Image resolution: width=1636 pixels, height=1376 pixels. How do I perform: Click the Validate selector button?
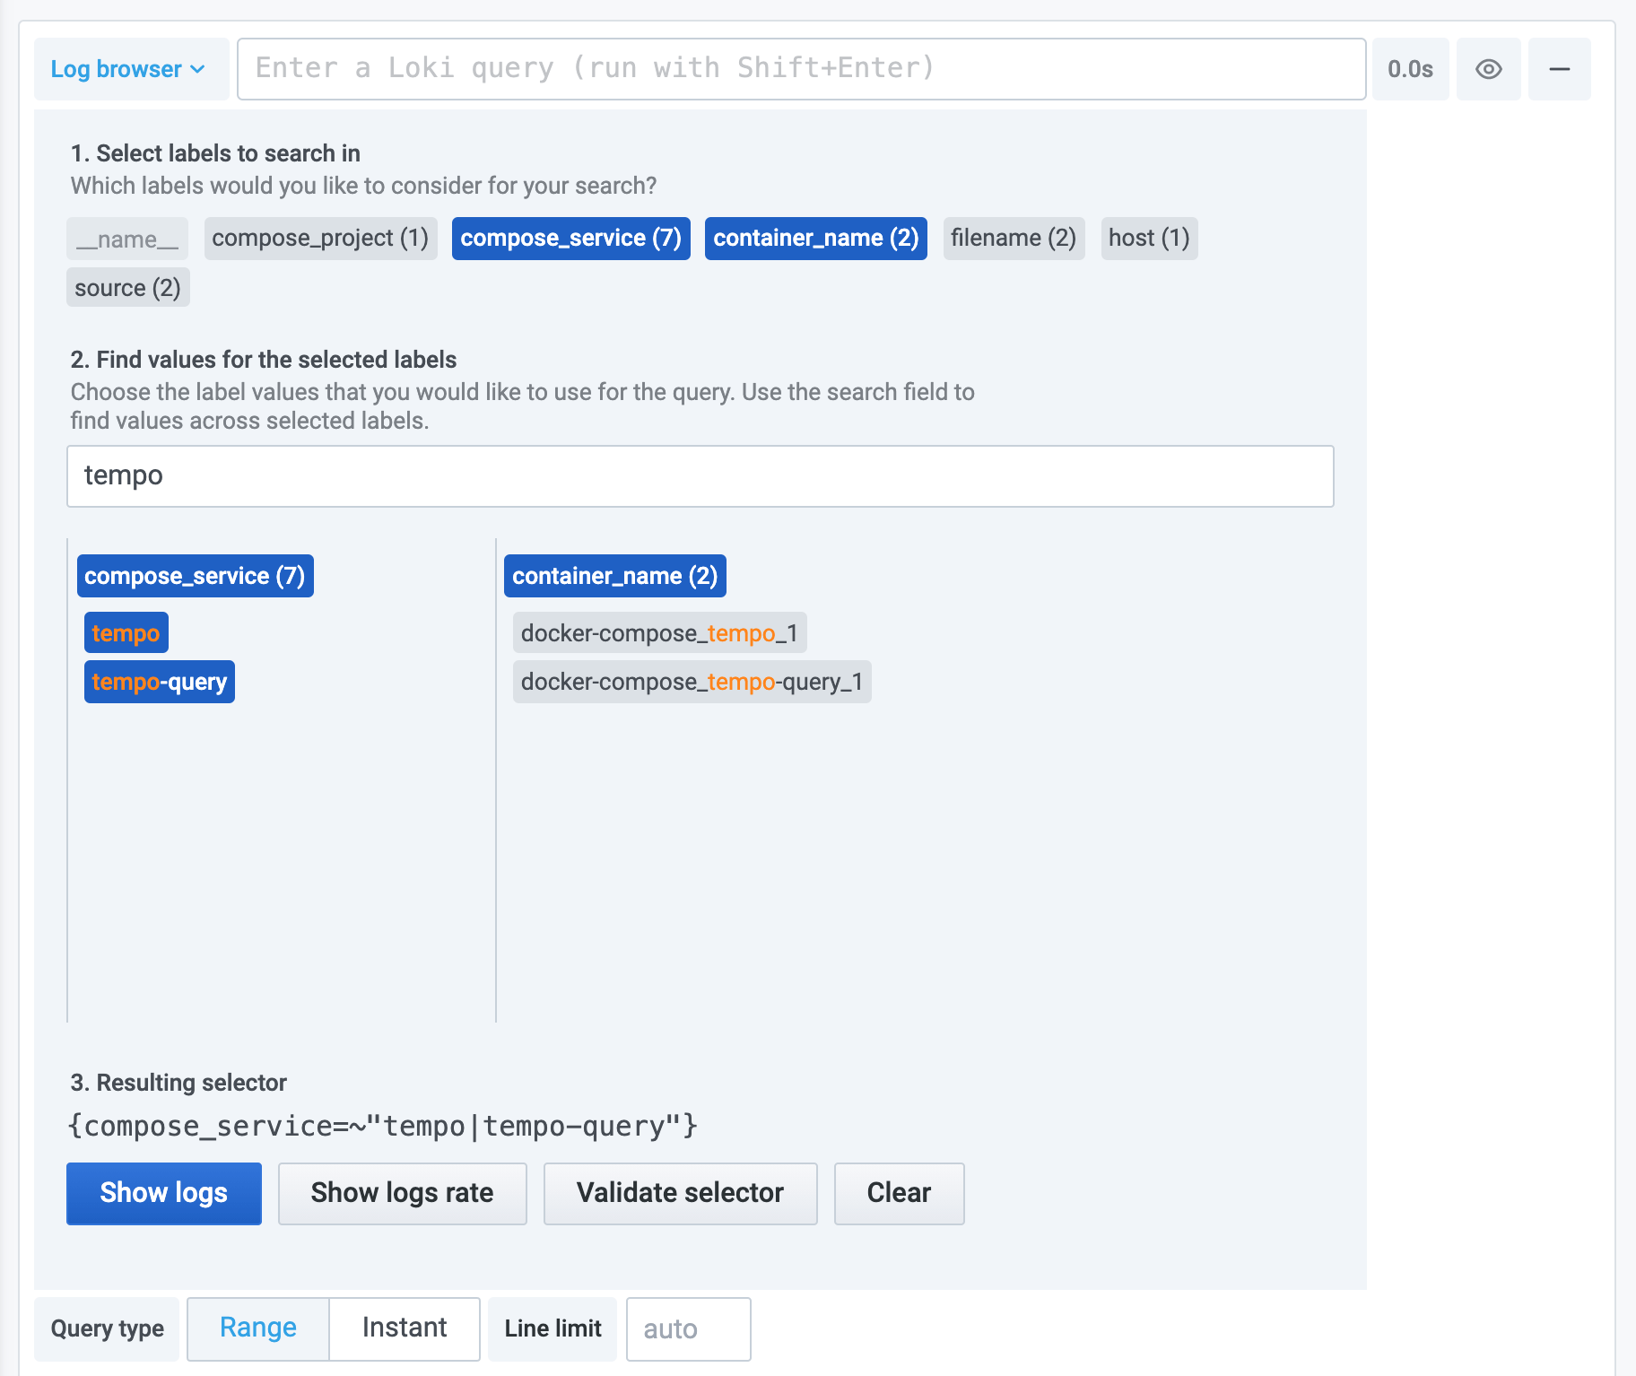pyautogui.click(x=680, y=1193)
